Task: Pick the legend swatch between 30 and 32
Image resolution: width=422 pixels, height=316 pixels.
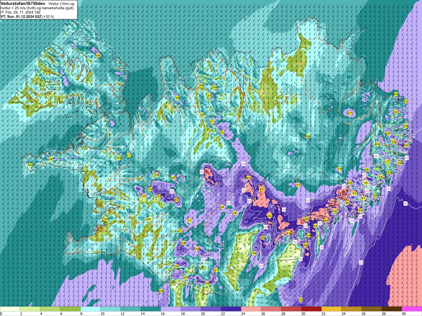Action: pos(312,309)
